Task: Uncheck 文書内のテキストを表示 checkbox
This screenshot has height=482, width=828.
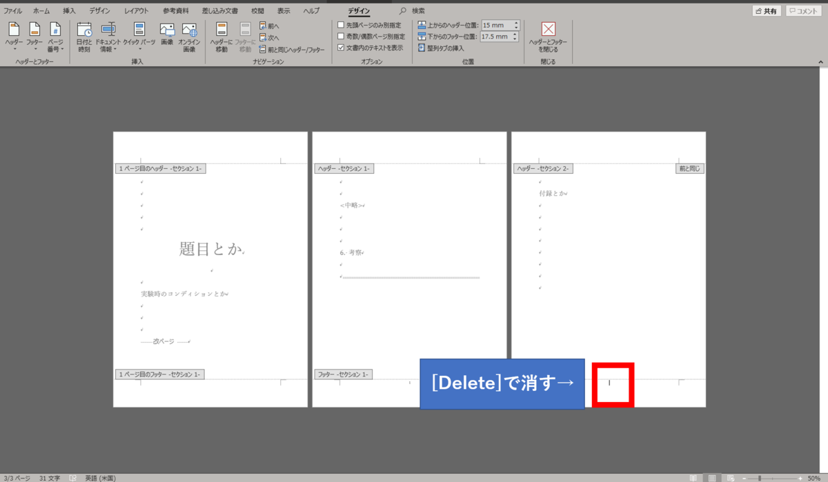Action: (x=341, y=48)
